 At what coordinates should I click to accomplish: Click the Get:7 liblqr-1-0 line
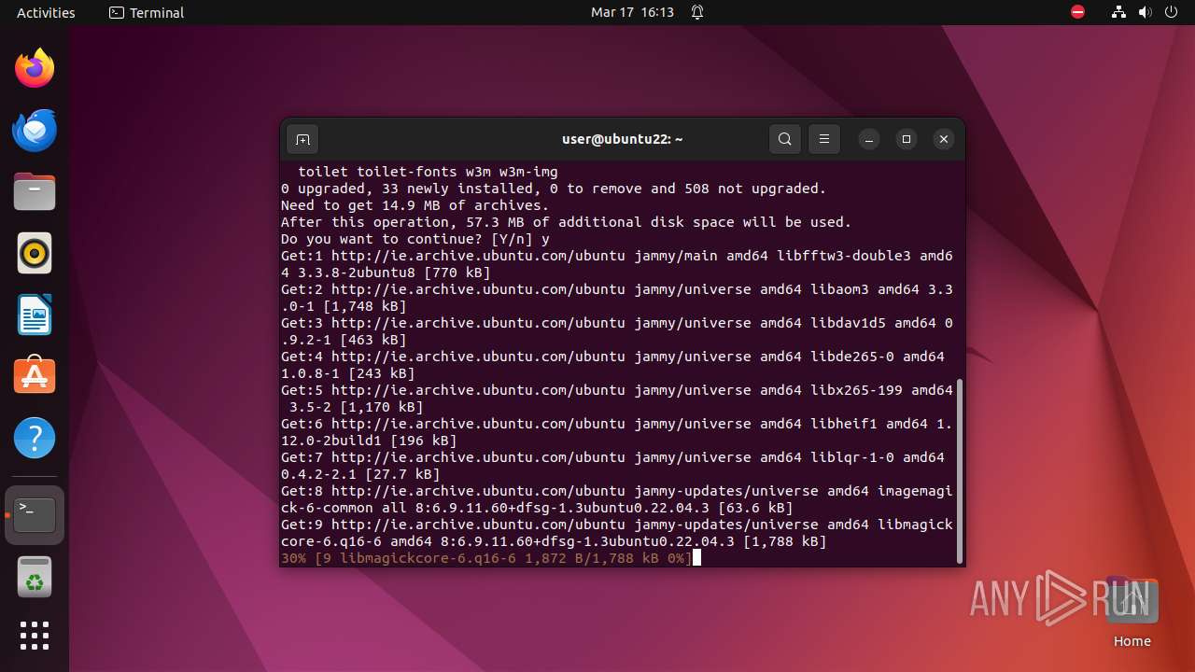click(x=612, y=466)
